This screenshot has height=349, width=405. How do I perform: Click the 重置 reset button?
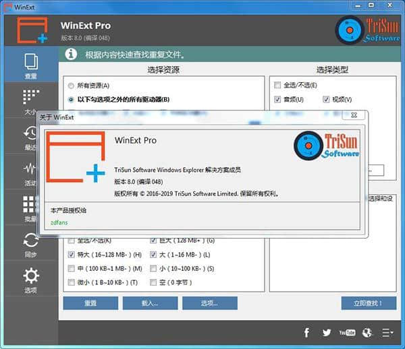pos(90,303)
